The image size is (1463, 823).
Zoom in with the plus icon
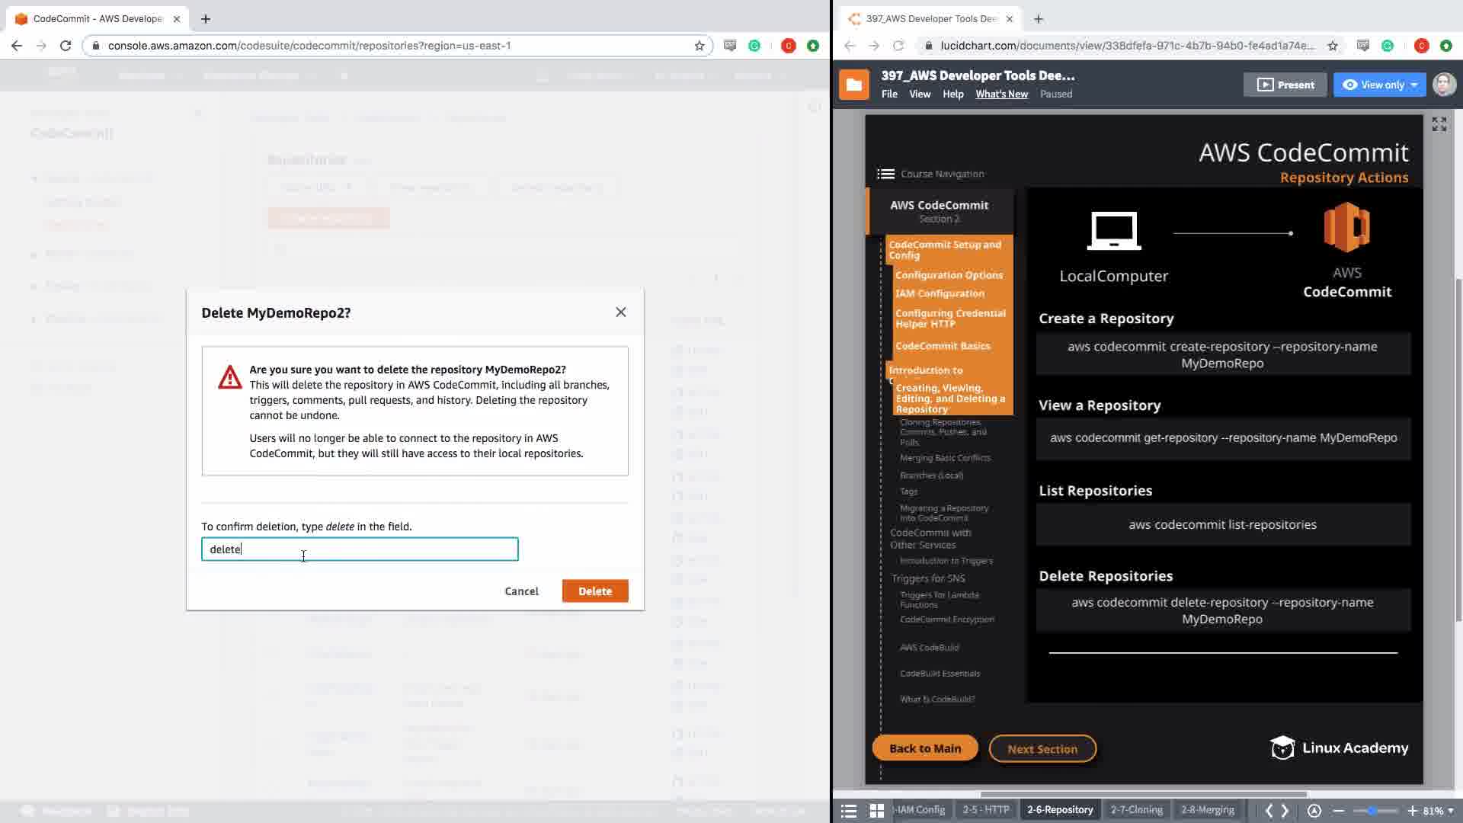(x=1412, y=811)
